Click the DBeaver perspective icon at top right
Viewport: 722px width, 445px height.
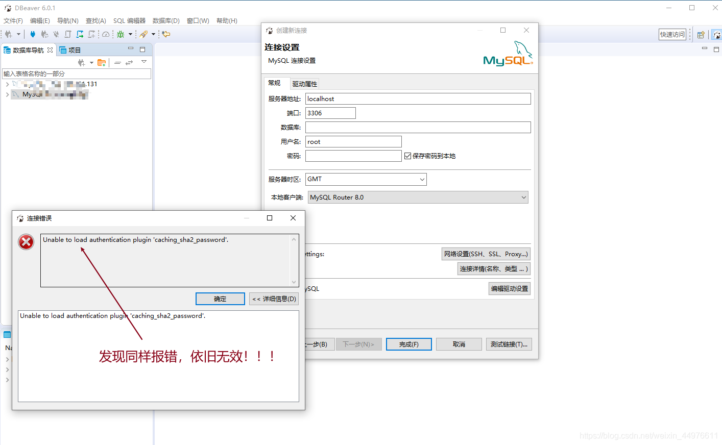(717, 35)
